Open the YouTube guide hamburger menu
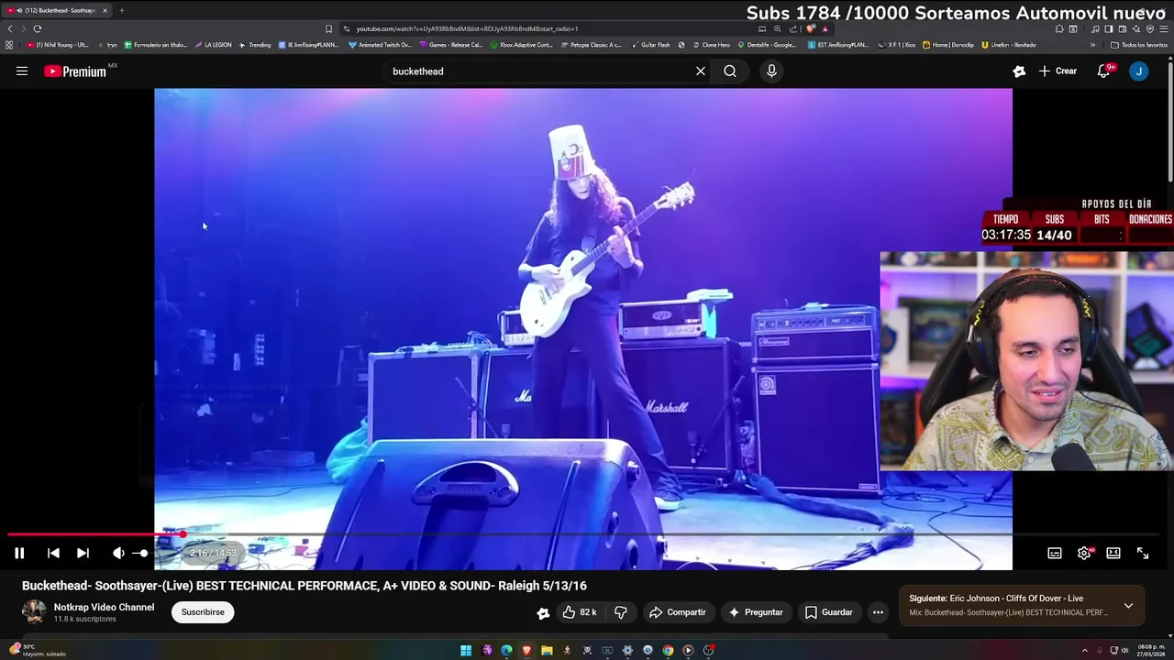 point(22,71)
